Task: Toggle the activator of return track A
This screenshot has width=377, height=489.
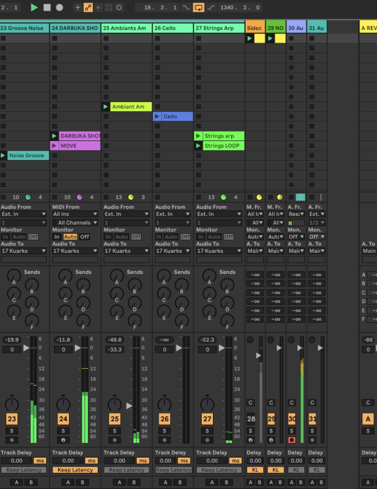Action: click(368, 419)
